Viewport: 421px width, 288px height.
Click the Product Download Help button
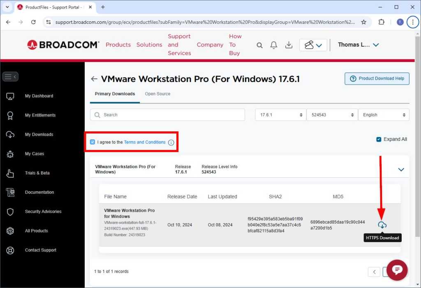[377, 78]
